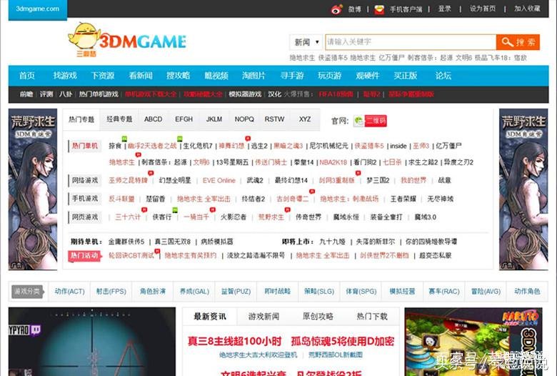Image resolution: width=557 pixels, height=376 pixels.
Task: Click the orange 搜索 button
Action: (x=518, y=42)
